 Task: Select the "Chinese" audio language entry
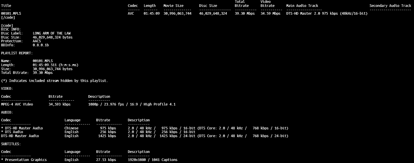[71, 128]
